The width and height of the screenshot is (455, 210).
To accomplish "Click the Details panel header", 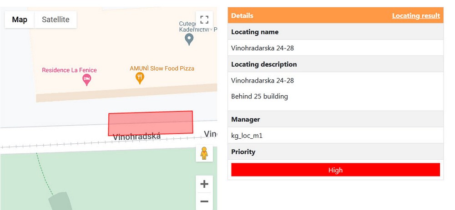I will coord(335,15).
